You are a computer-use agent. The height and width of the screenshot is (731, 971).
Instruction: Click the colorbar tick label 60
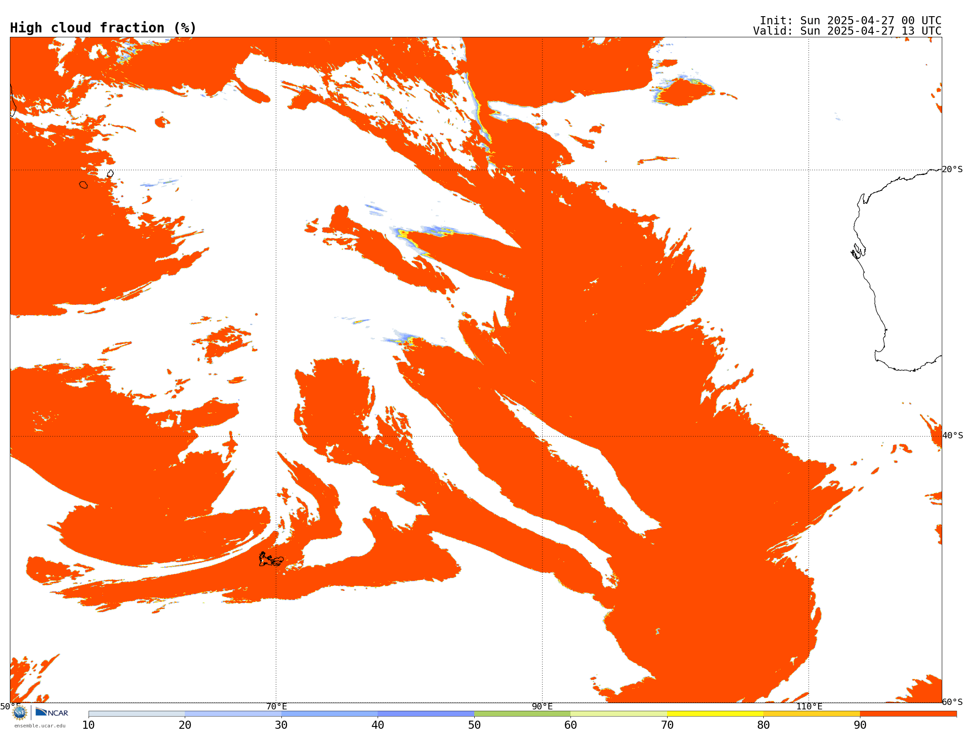pyautogui.click(x=570, y=725)
